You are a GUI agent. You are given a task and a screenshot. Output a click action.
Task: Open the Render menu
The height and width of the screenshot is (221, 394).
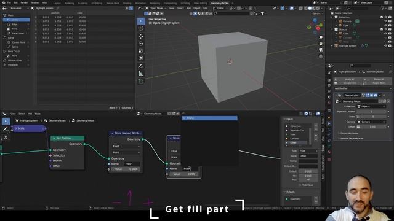click(24, 2)
